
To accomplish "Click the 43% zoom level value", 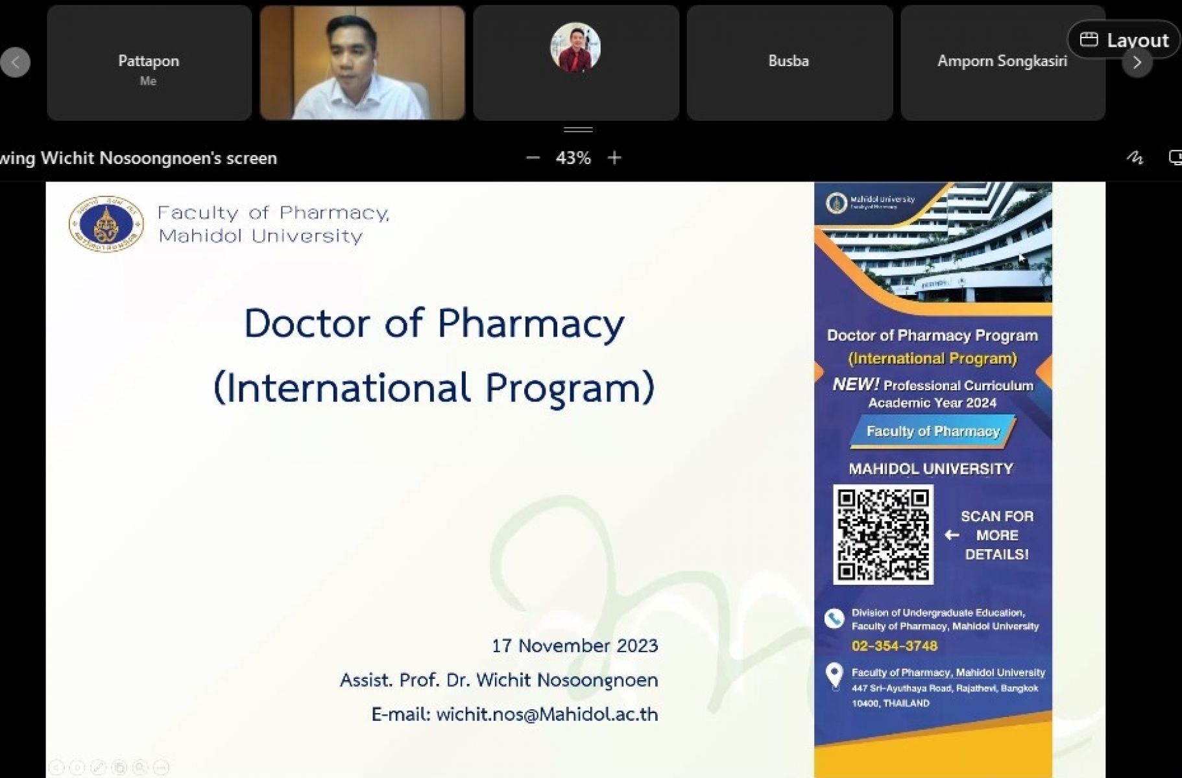I will coord(573,158).
